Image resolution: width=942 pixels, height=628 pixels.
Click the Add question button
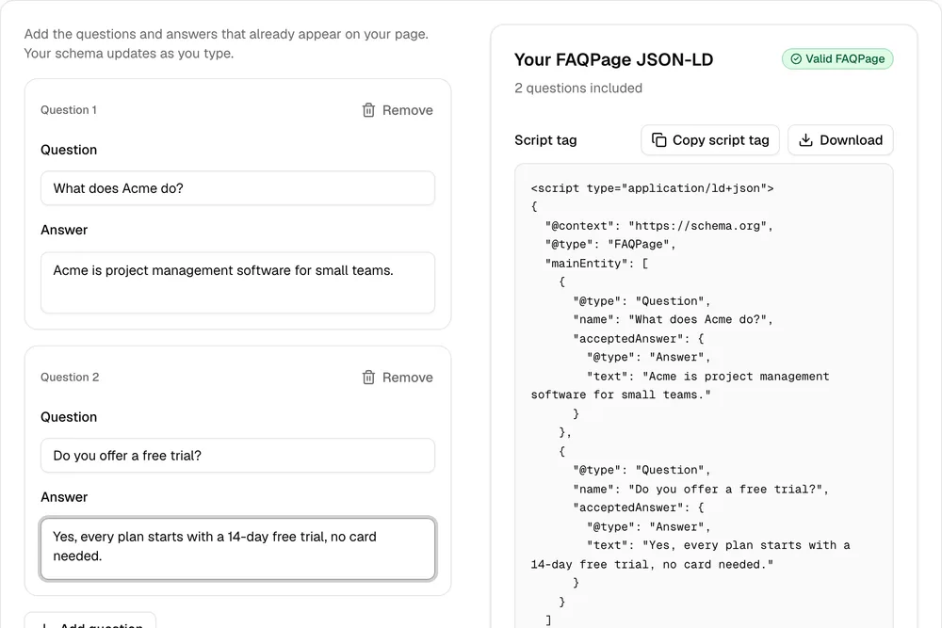tap(90, 622)
